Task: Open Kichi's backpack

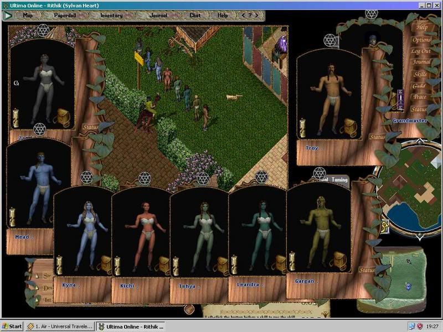Action: coord(163,265)
